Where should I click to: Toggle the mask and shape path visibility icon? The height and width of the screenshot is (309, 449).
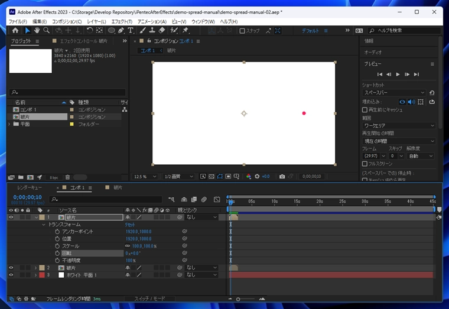220,177
